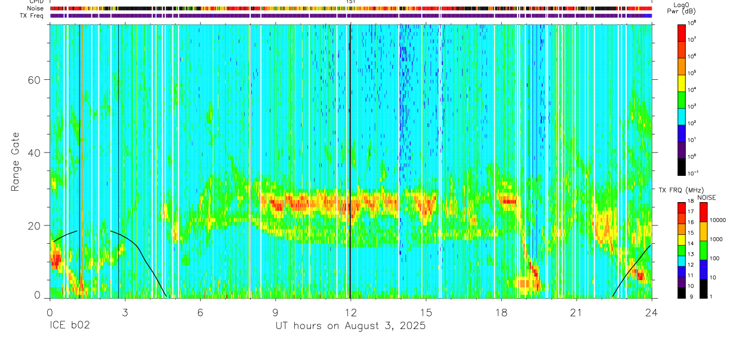Click the UT hour 18 tick label
This screenshot has width=733, height=338.
(x=501, y=312)
